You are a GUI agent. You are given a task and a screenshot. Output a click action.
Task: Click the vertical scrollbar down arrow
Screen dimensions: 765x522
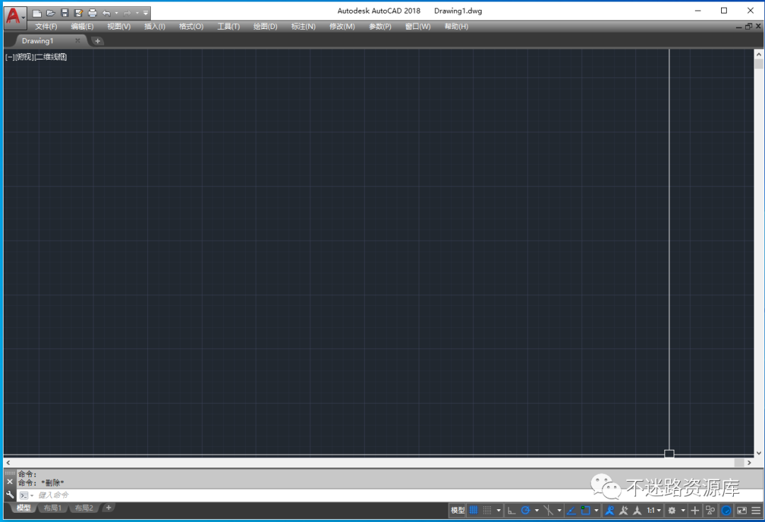(759, 453)
